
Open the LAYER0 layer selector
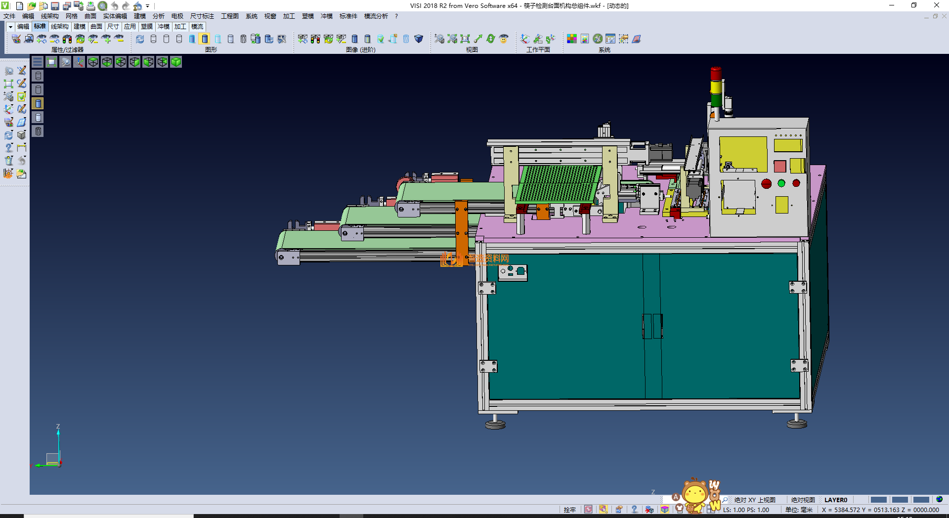(835, 500)
